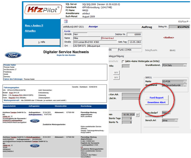The image size is (191, 158).
Task: Open the Absatzkanal dropdown
Action: (185, 85)
